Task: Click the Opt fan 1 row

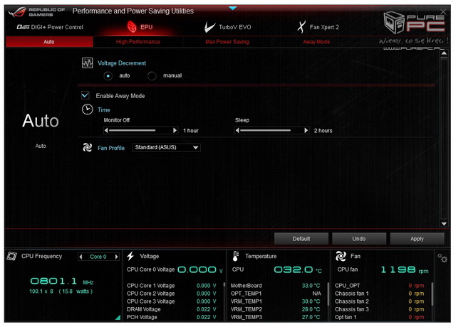Action: [380, 317]
